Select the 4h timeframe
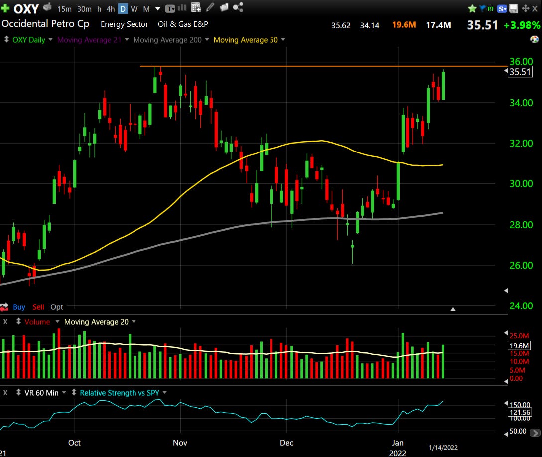 coord(111,9)
